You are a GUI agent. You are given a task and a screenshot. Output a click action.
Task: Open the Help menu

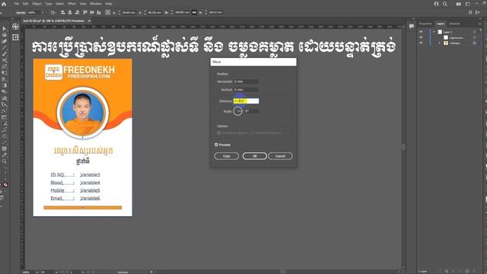pos(108,4)
